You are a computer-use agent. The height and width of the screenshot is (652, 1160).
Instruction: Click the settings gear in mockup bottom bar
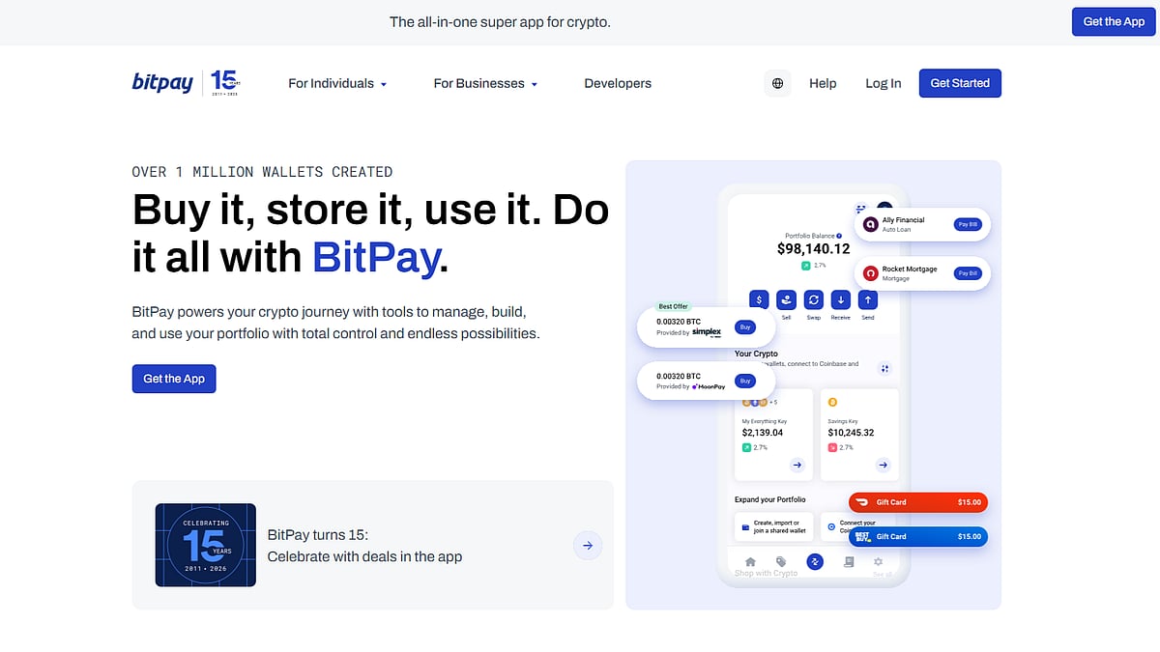[x=878, y=561]
